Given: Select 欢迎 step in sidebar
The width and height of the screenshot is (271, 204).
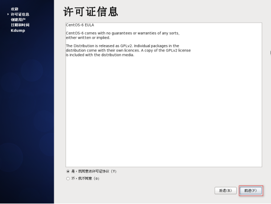Looking at the screenshot, I should pyautogui.click(x=15, y=9).
